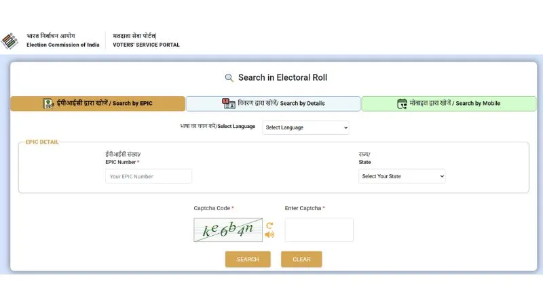543x305 pixels.
Task: Click the details form icon on Search by Details tab
Action: point(228,104)
